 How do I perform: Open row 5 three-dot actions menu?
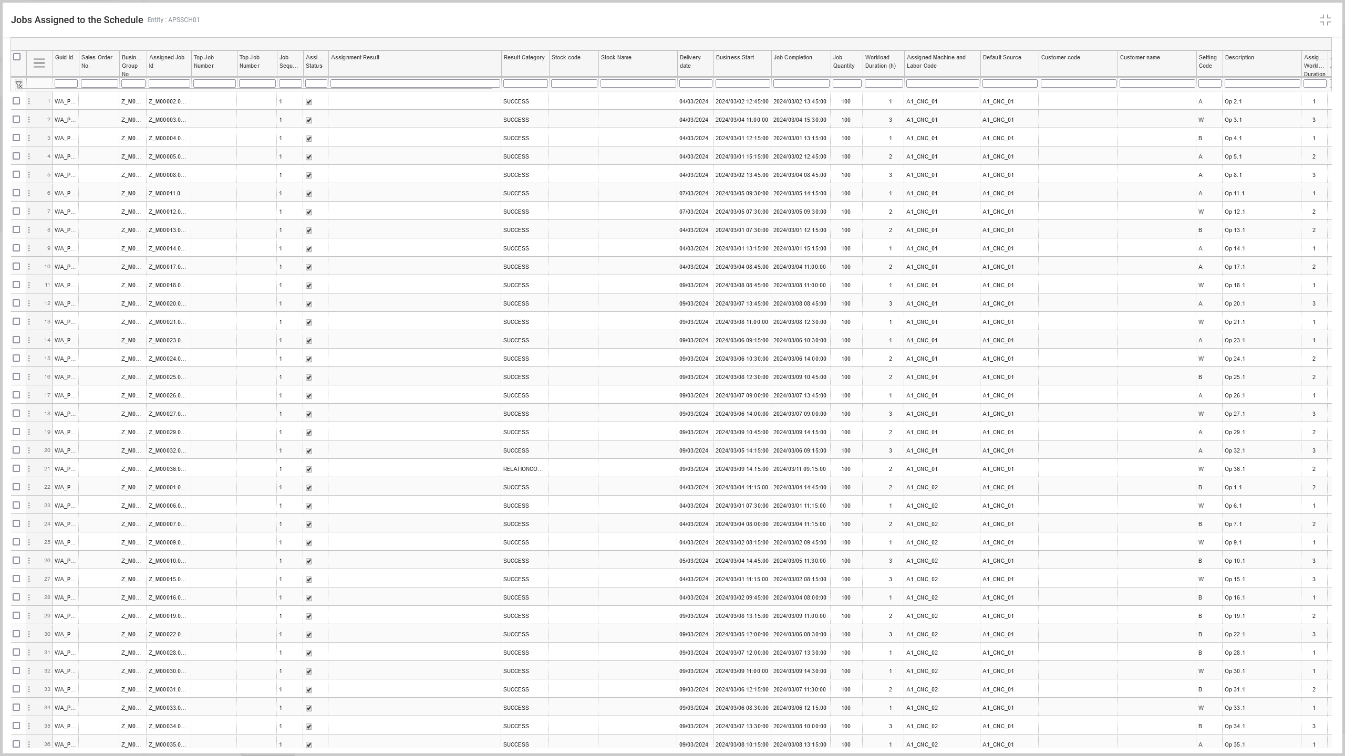(29, 175)
